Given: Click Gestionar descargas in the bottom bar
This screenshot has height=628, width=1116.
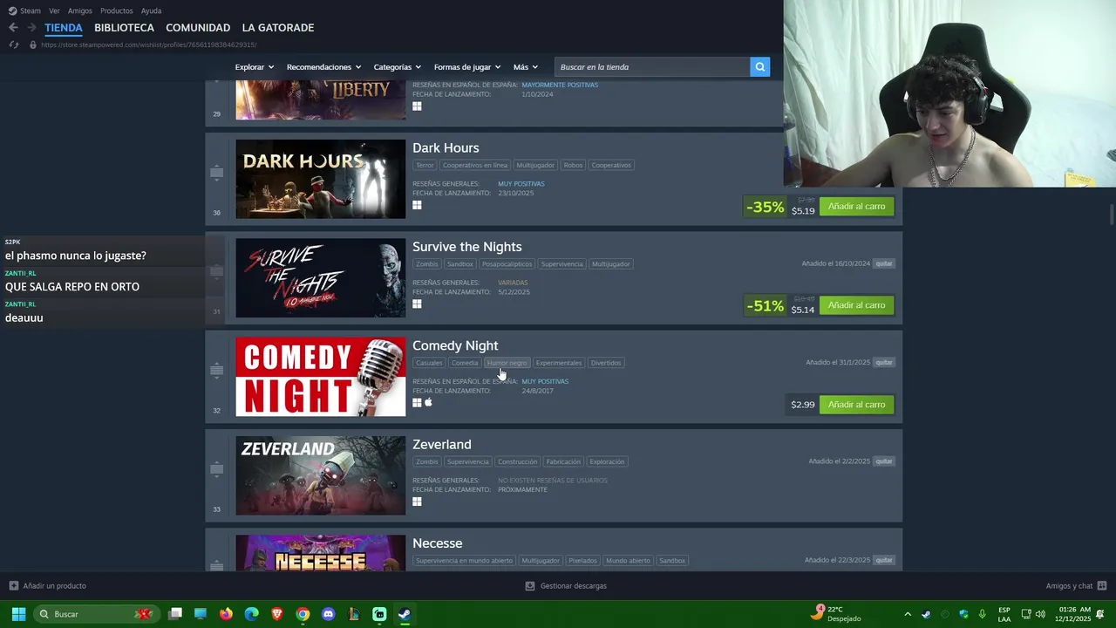Looking at the screenshot, I should pyautogui.click(x=573, y=586).
